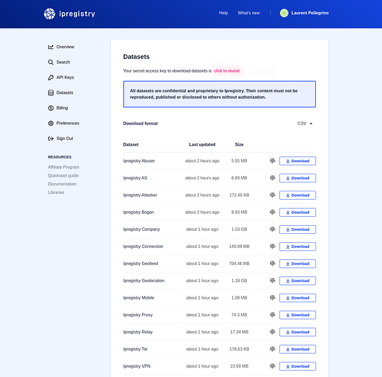Download the Ipregistry Tor dataset
Image resolution: width=382 pixels, height=377 pixels.
(297, 349)
